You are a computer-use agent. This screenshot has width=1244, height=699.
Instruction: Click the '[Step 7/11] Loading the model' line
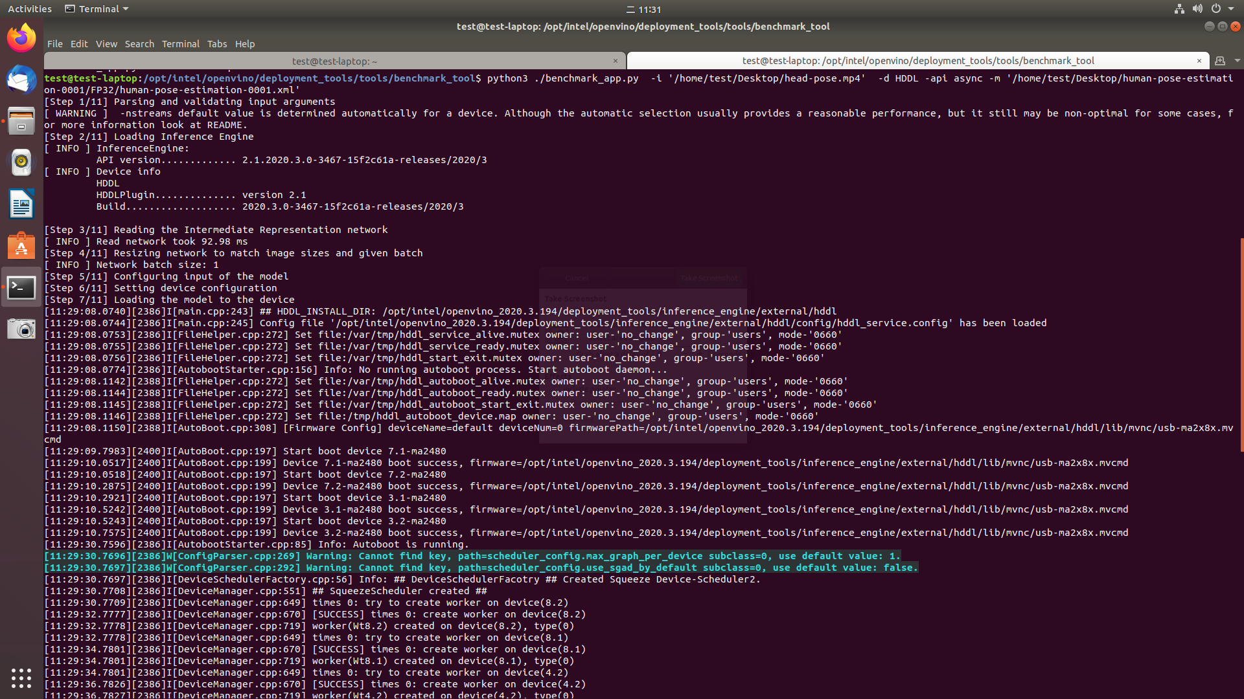pyautogui.click(x=169, y=300)
